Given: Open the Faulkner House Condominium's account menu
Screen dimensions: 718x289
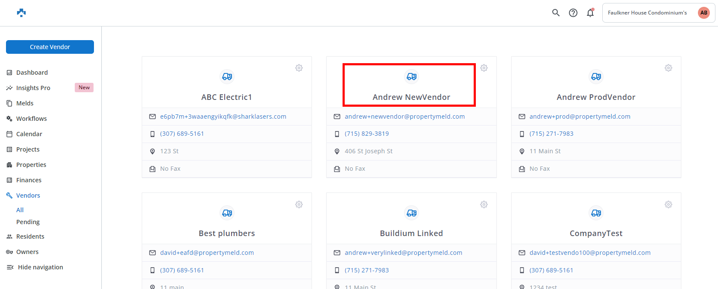Looking at the screenshot, I should (x=647, y=13).
